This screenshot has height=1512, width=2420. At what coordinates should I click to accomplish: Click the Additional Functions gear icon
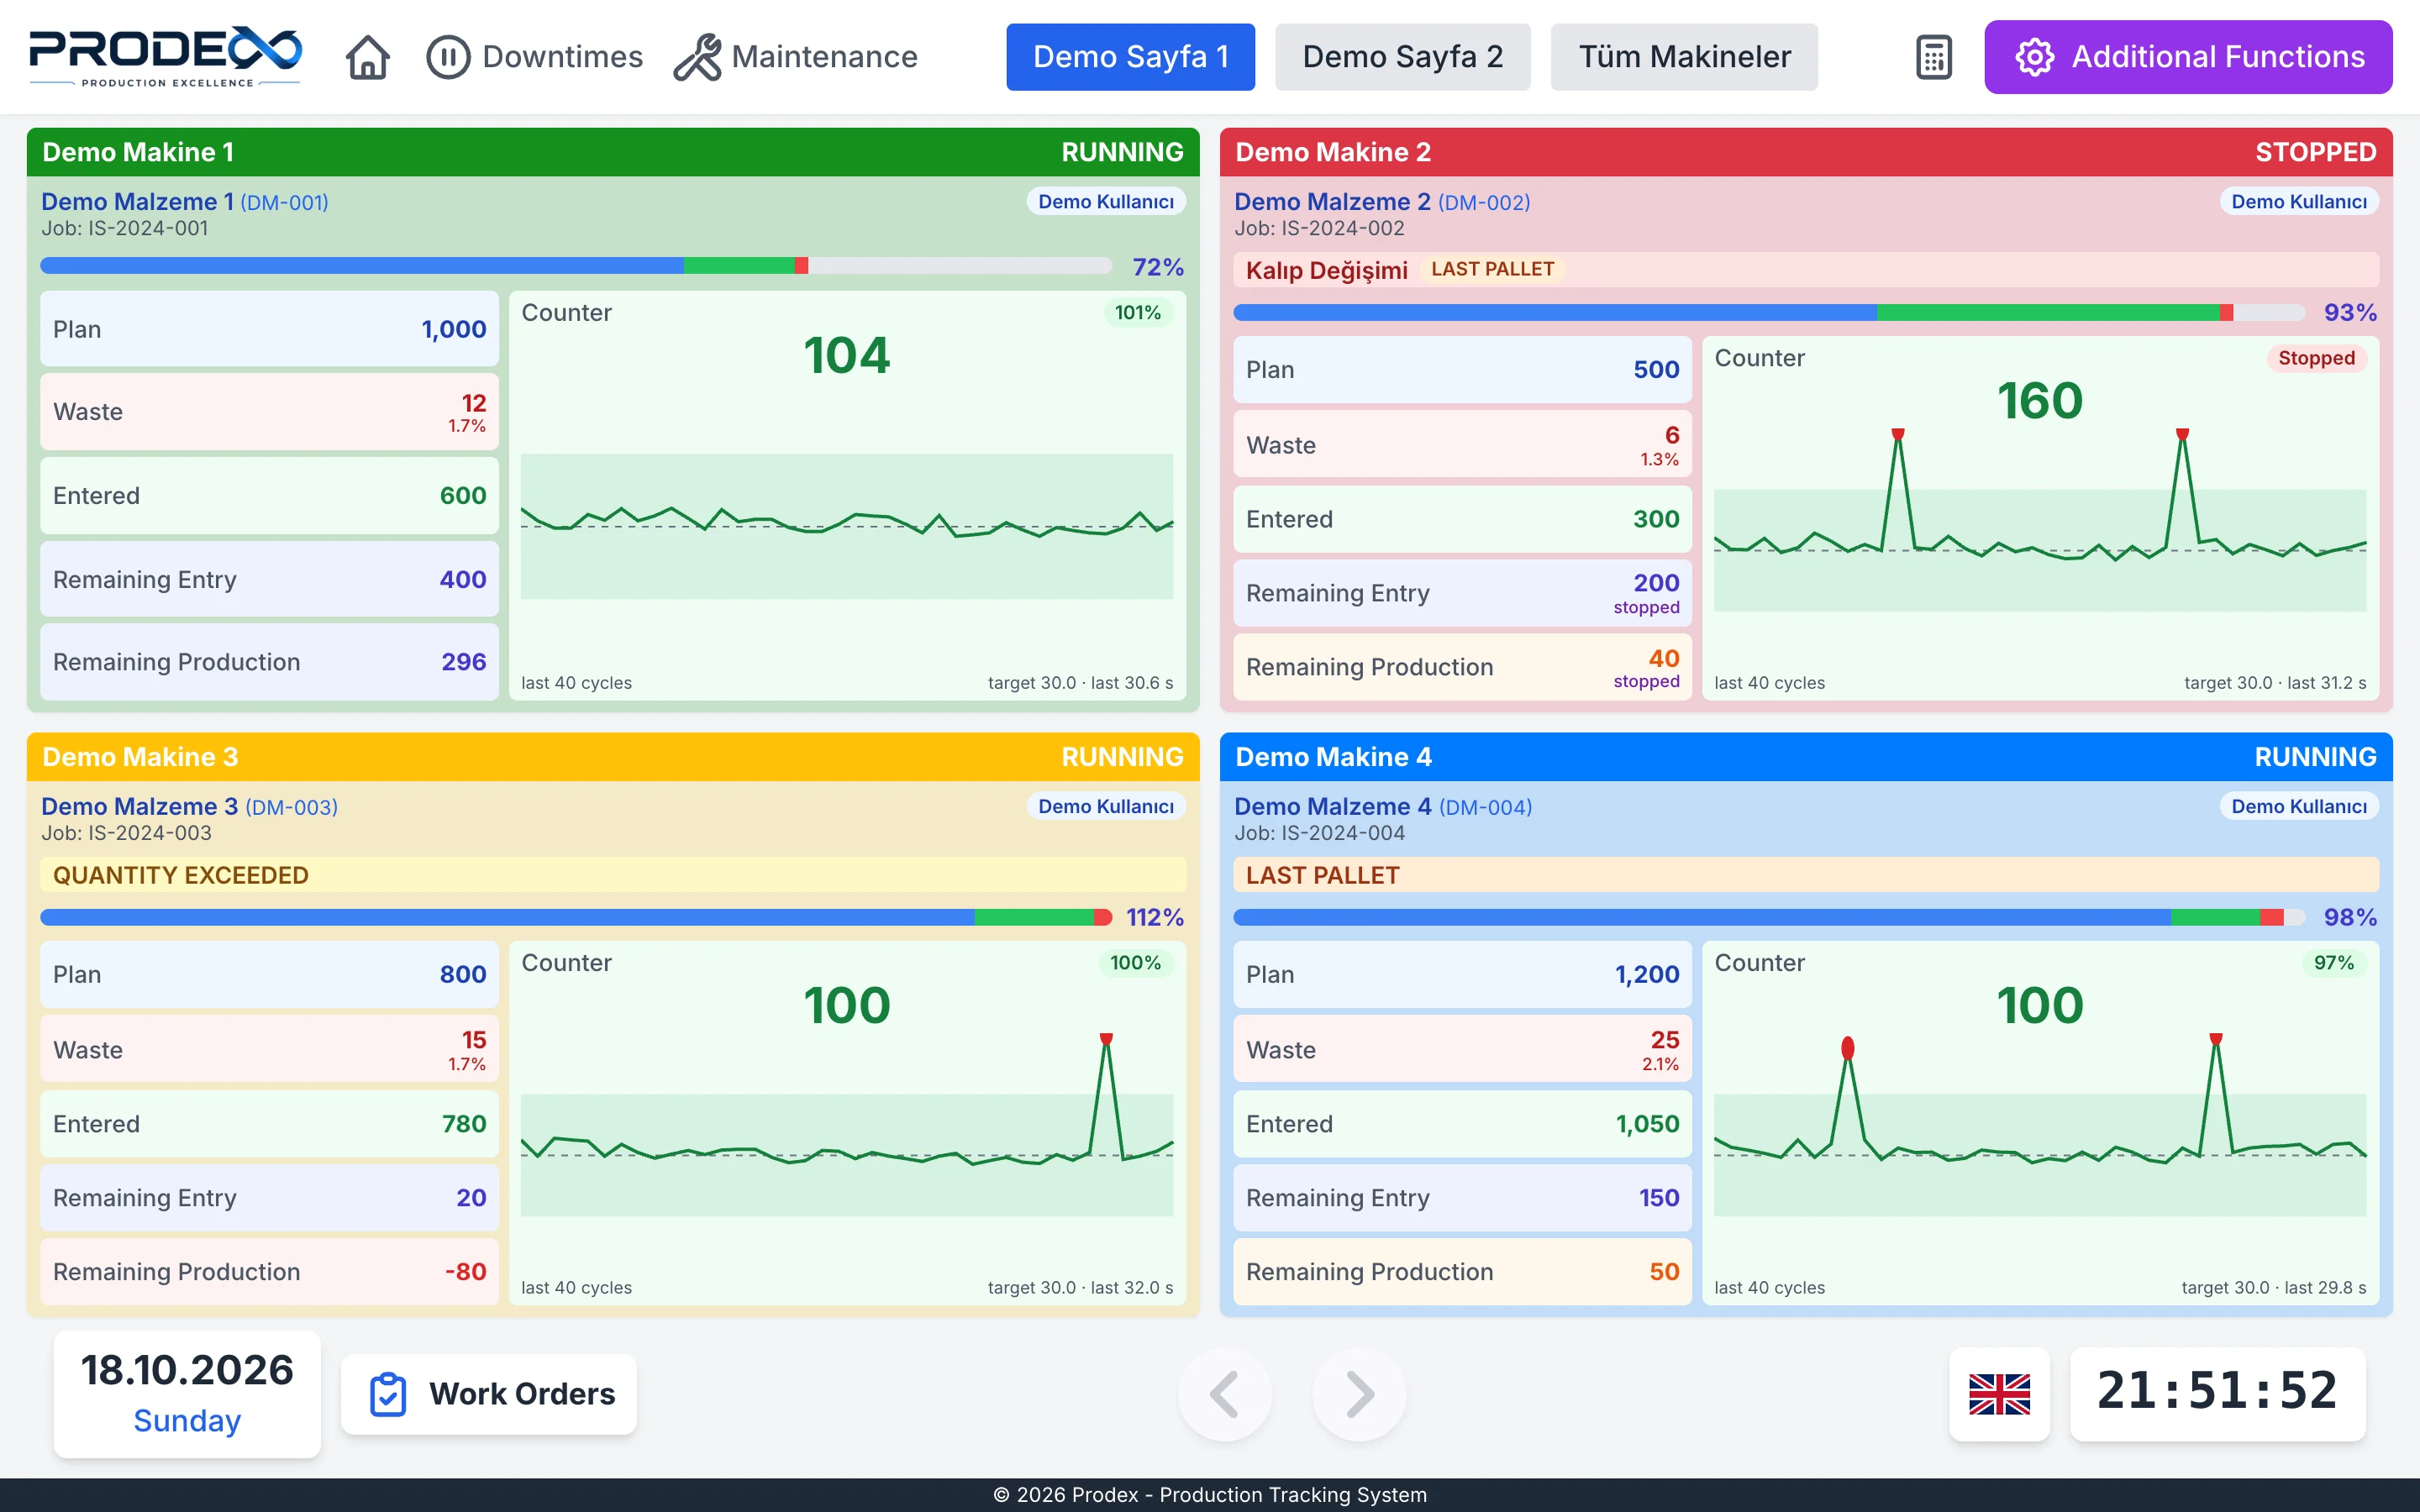click(2034, 57)
